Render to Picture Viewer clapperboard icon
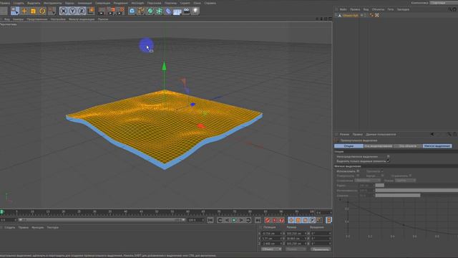The height and width of the screenshot is (258, 458). click(x=112, y=11)
